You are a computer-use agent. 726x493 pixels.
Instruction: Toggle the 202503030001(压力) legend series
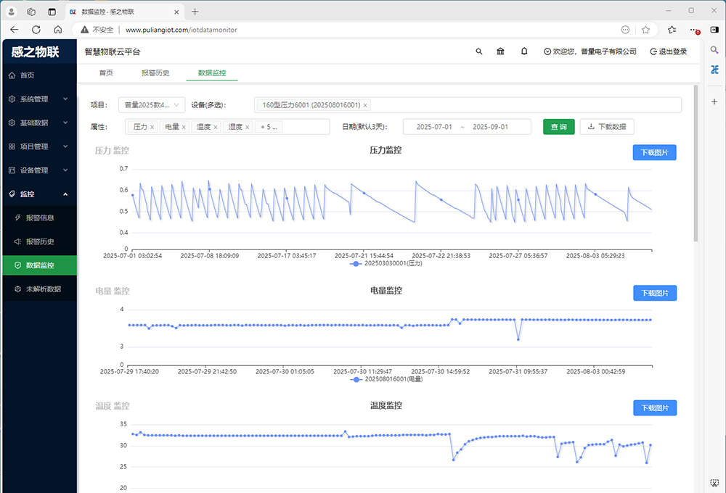386,264
